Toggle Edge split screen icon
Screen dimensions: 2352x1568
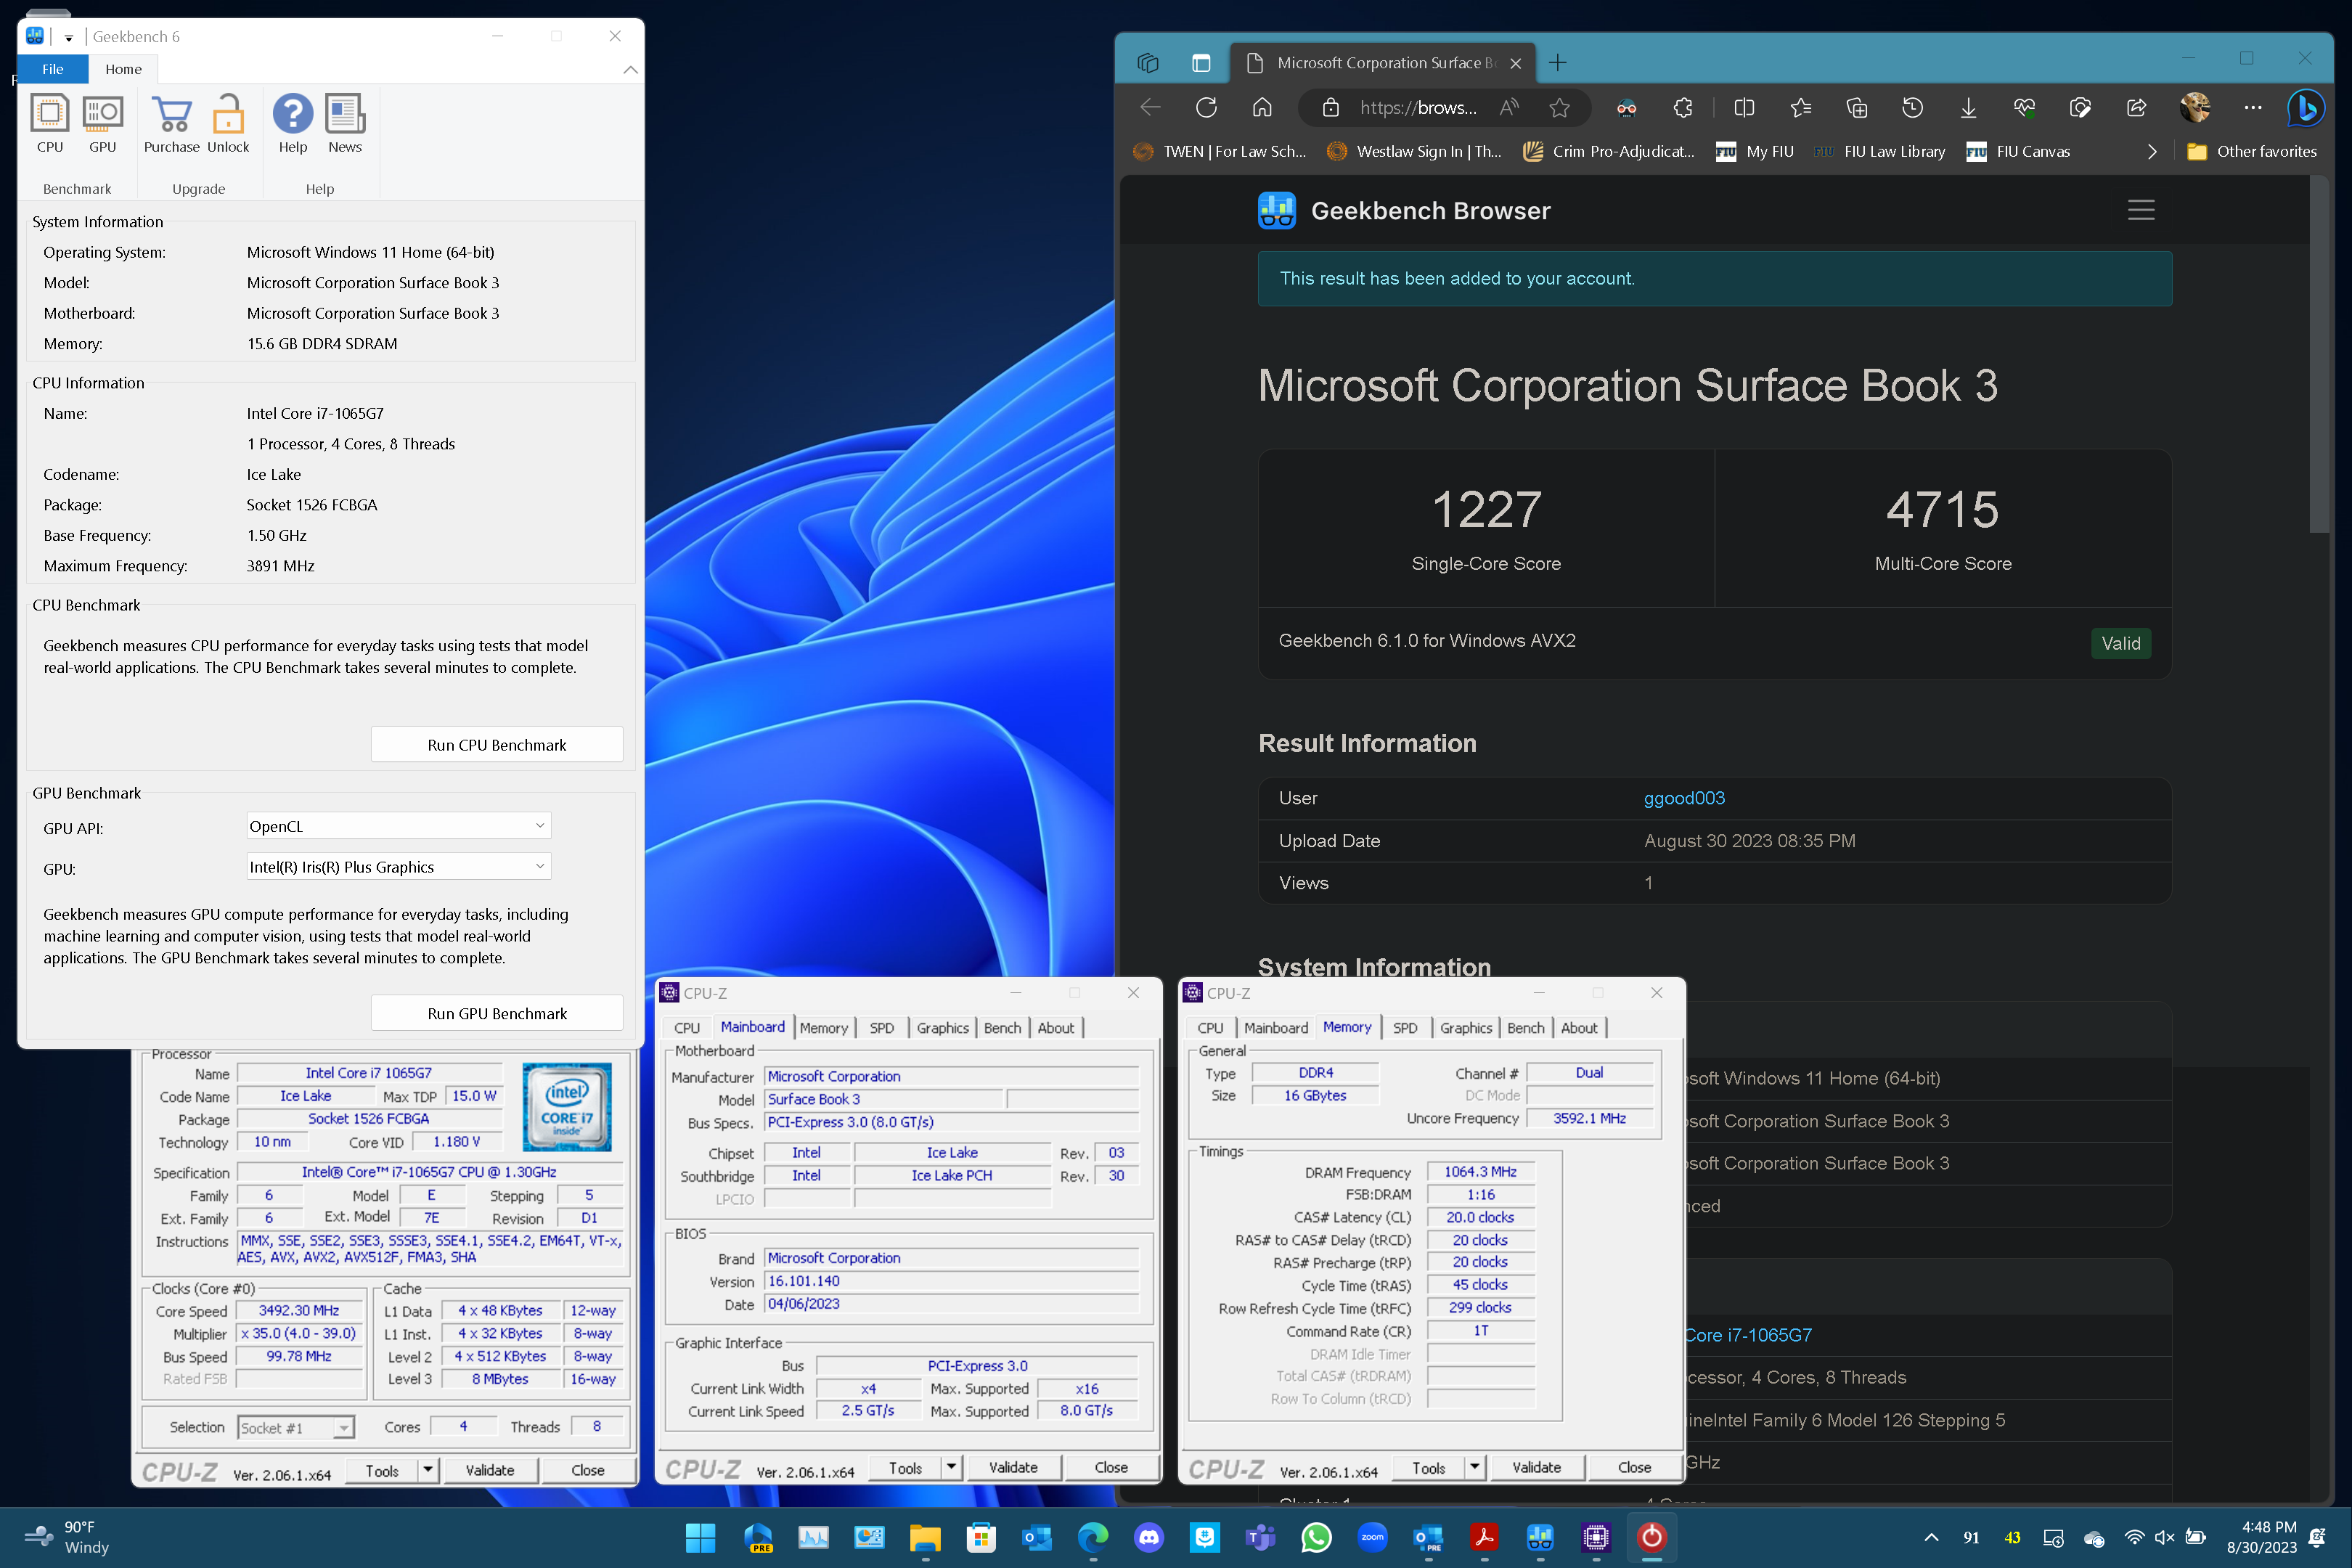(x=1744, y=108)
